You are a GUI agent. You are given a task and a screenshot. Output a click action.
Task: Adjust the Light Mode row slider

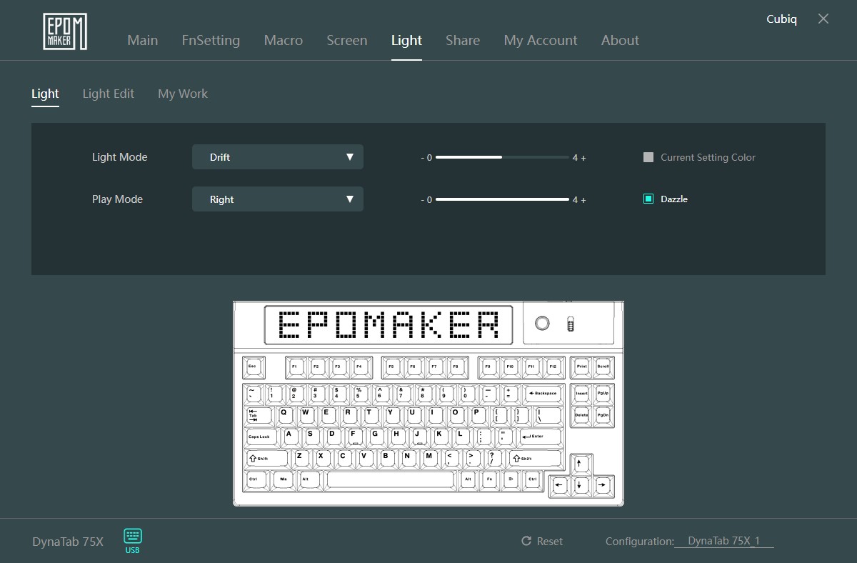pyautogui.click(x=502, y=157)
